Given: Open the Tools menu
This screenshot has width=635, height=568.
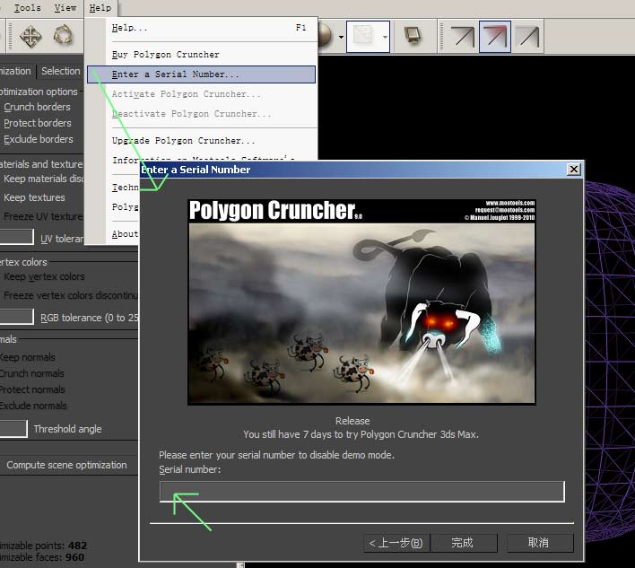Looking at the screenshot, I should coord(28,8).
